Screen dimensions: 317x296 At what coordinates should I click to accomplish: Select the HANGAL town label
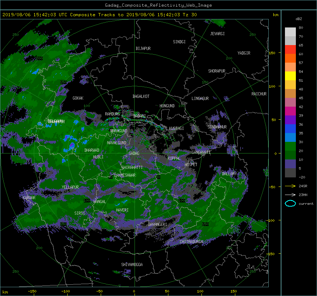point(99,202)
